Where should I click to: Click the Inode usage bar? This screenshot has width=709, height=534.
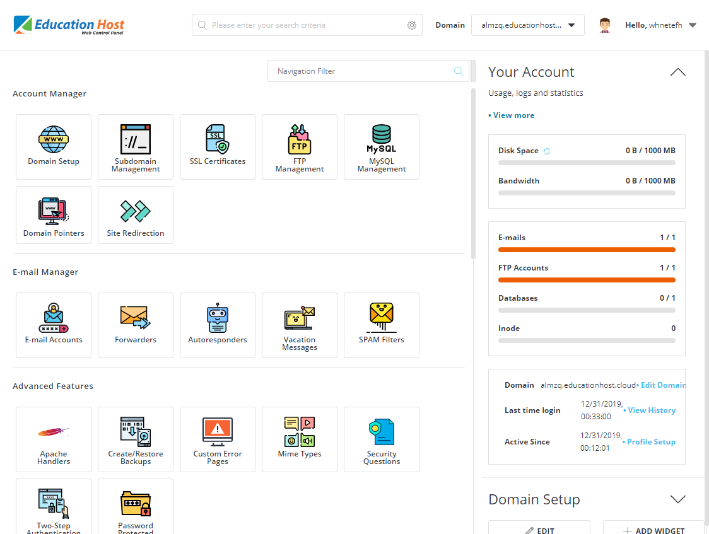[x=587, y=340]
